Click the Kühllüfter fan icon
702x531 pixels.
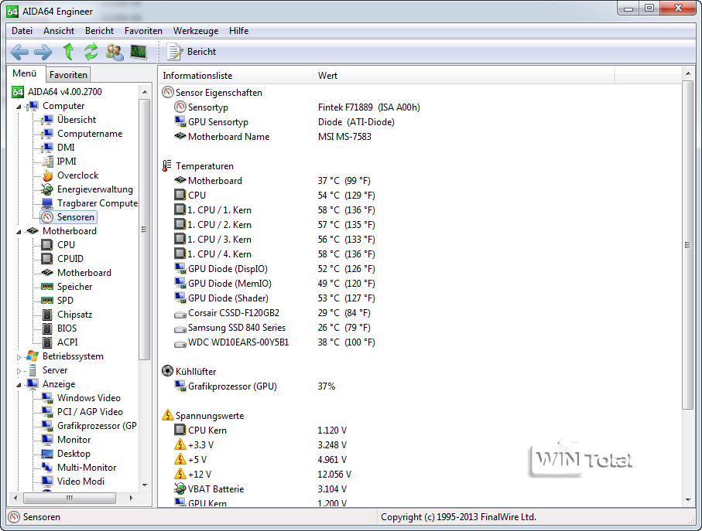(x=167, y=371)
